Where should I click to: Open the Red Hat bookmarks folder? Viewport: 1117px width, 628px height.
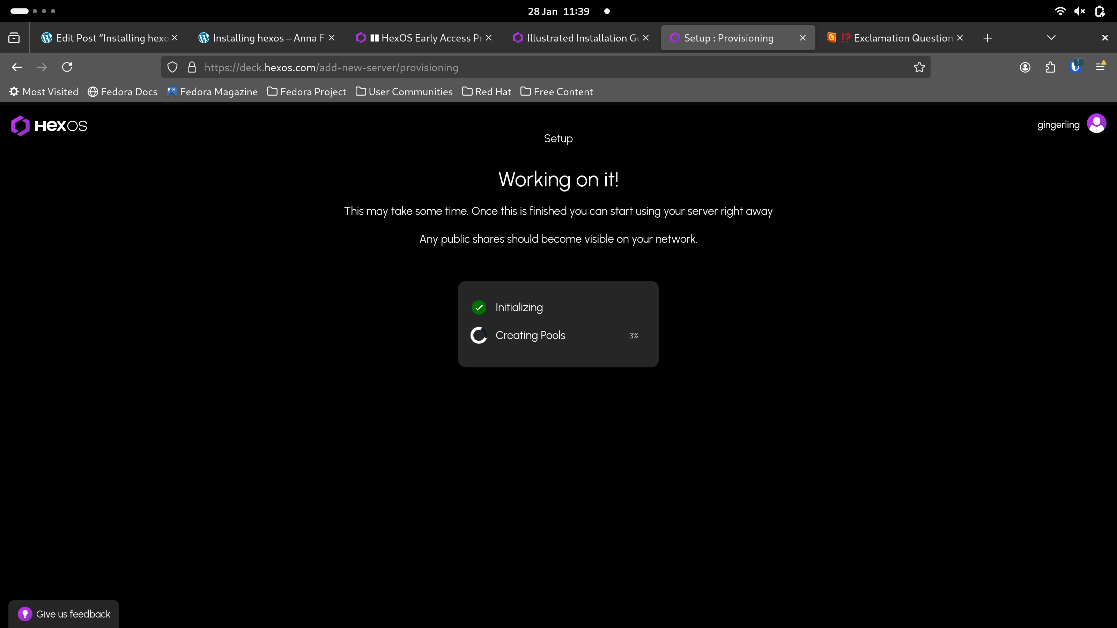click(x=487, y=92)
